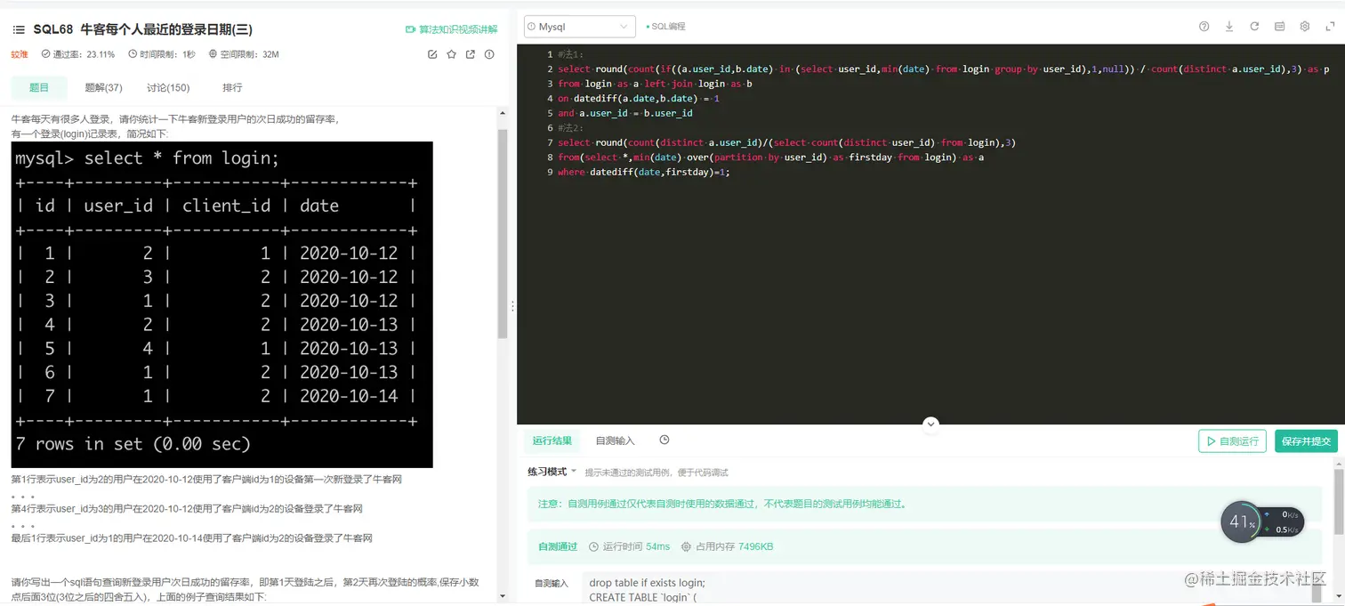This screenshot has height=606, width=1345.
Task: Click the 41% network speed floating widget
Action: pyautogui.click(x=1261, y=522)
